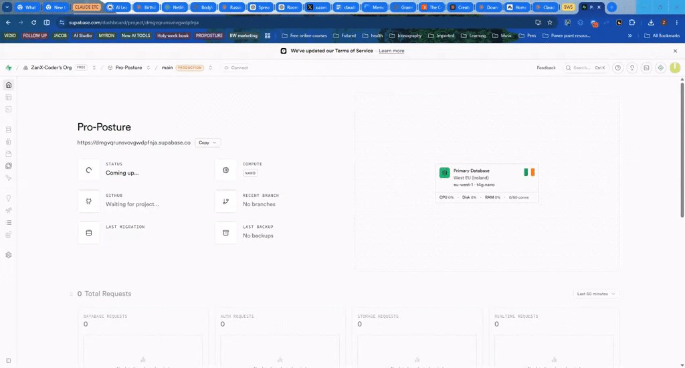Show all hidden bookmarks chevron
Image resolution: width=685 pixels, height=368 pixels.
(629, 36)
